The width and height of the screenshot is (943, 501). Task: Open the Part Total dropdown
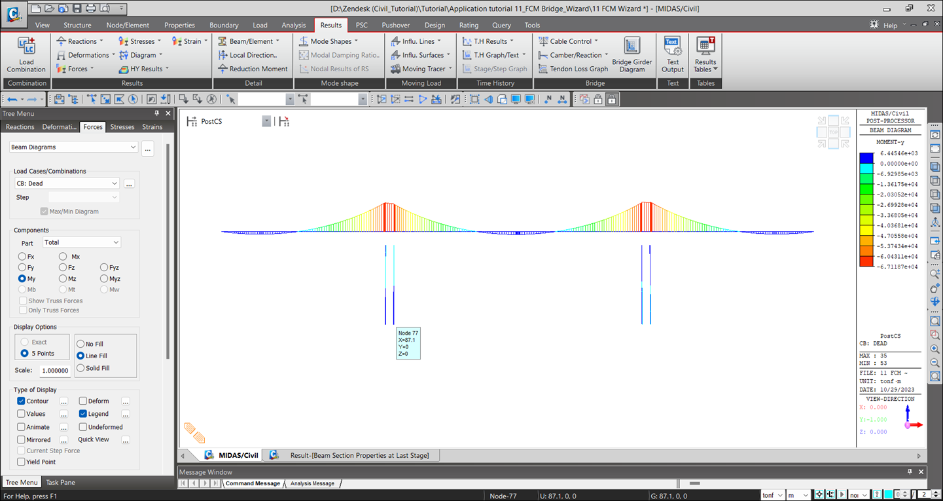click(82, 242)
